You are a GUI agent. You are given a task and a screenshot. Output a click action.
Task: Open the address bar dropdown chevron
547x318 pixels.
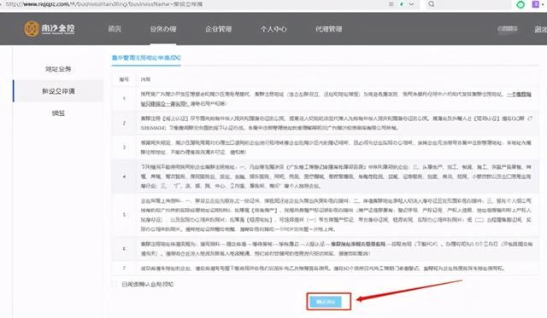point(412,4)
